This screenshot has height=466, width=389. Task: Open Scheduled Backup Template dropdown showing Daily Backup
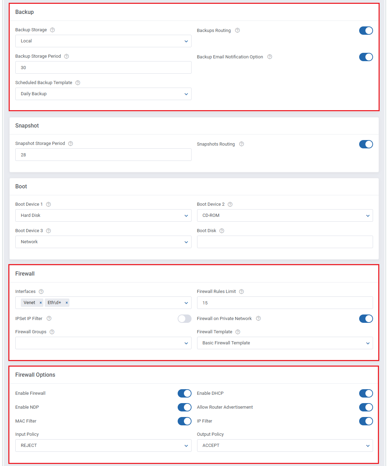pos(103,94)
